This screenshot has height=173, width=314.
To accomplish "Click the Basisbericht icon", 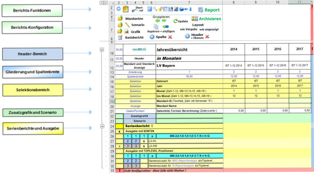I will (x=120, y=37).
